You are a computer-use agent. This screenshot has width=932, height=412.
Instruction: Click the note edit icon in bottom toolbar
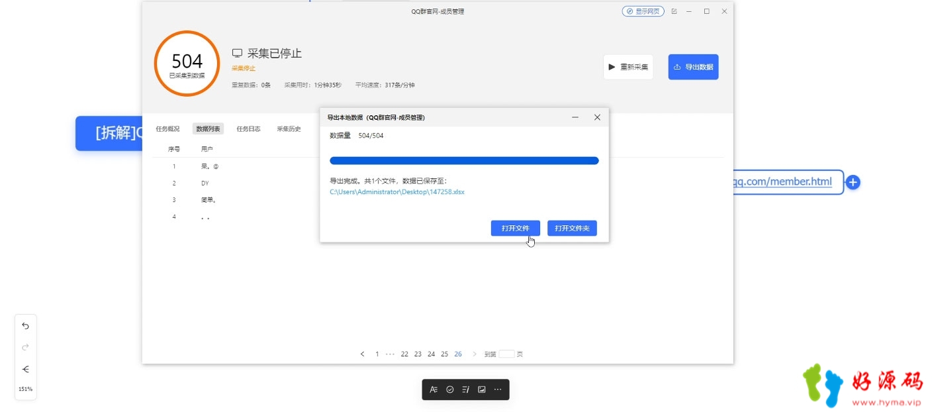tap(465, 389)
